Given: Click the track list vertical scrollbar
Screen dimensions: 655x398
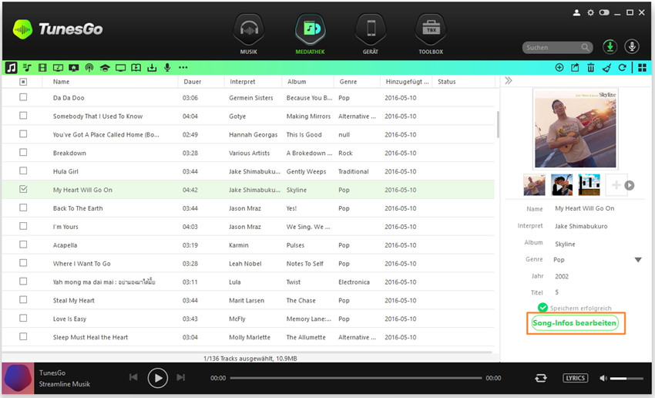Looking at the screenshot, I should pos(497,124).
